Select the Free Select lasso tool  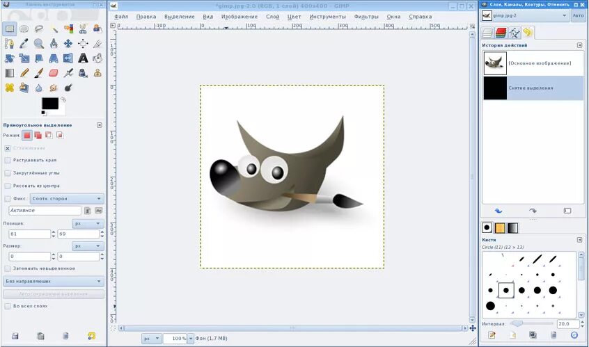39,29
